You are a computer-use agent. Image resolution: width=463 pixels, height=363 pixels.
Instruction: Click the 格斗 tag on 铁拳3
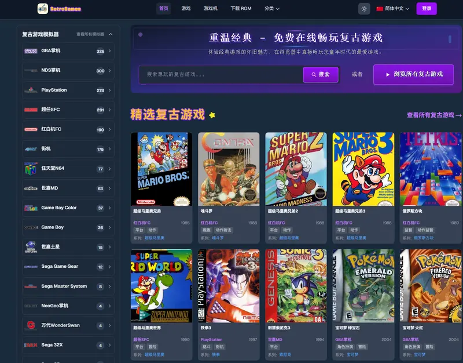click(207, 347)
